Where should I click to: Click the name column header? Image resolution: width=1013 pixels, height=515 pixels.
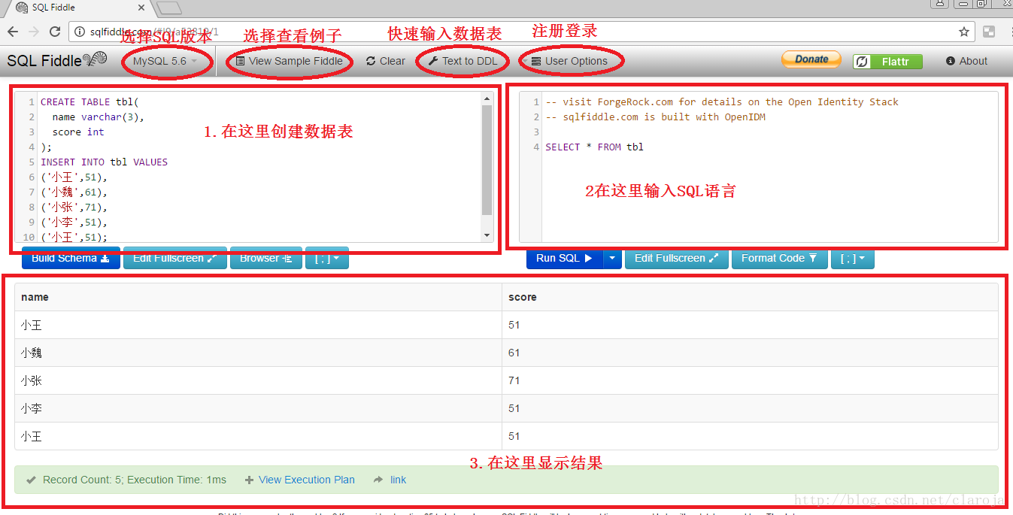pos(258,297)
